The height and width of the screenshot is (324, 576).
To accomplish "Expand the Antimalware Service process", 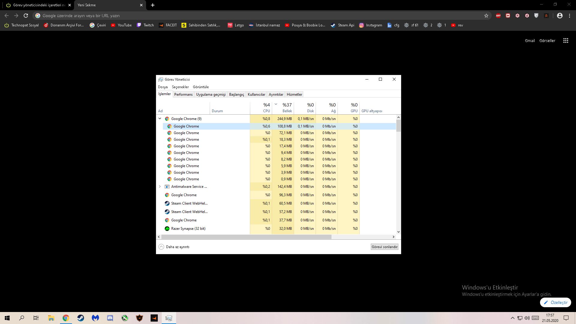I will click(160, 187).
